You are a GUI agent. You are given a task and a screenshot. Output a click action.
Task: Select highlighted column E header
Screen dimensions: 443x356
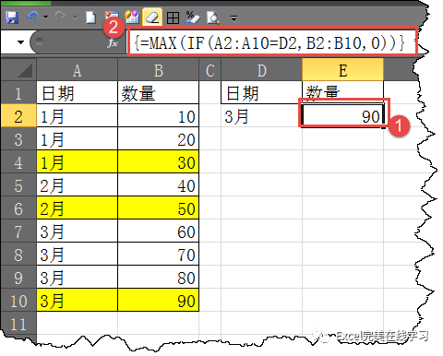click(343, 70)
